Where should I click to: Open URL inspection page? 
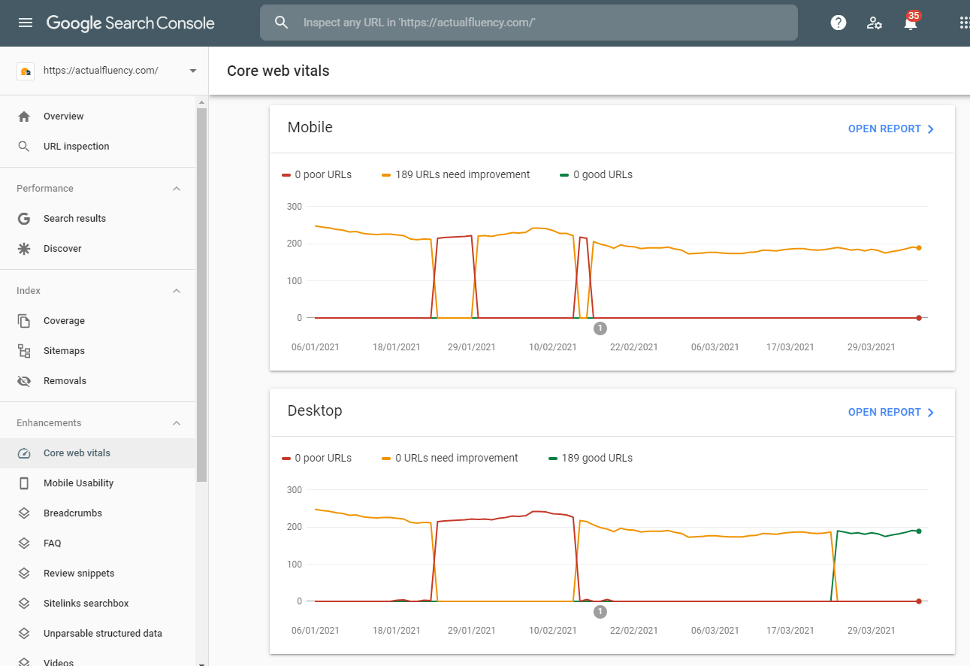tap(98, 147)
